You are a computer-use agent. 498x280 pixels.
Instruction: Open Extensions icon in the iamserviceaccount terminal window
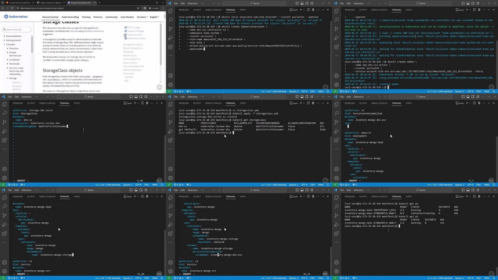click(171, 47)
